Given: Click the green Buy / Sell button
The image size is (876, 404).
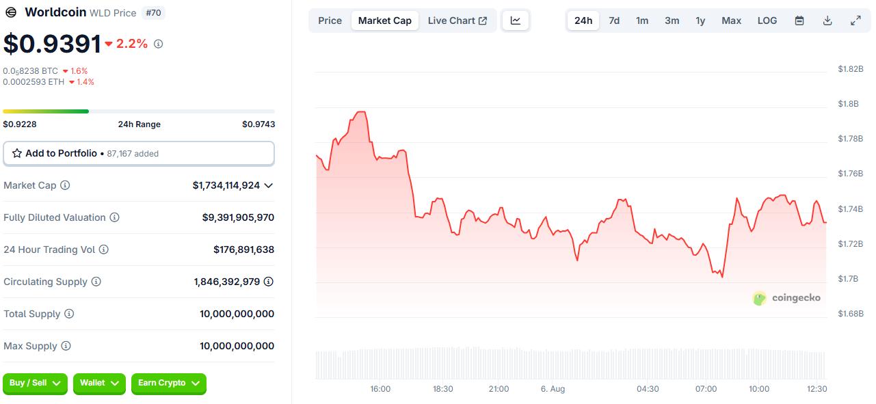Looking at the screenshot, I should [x=34, y=383].
